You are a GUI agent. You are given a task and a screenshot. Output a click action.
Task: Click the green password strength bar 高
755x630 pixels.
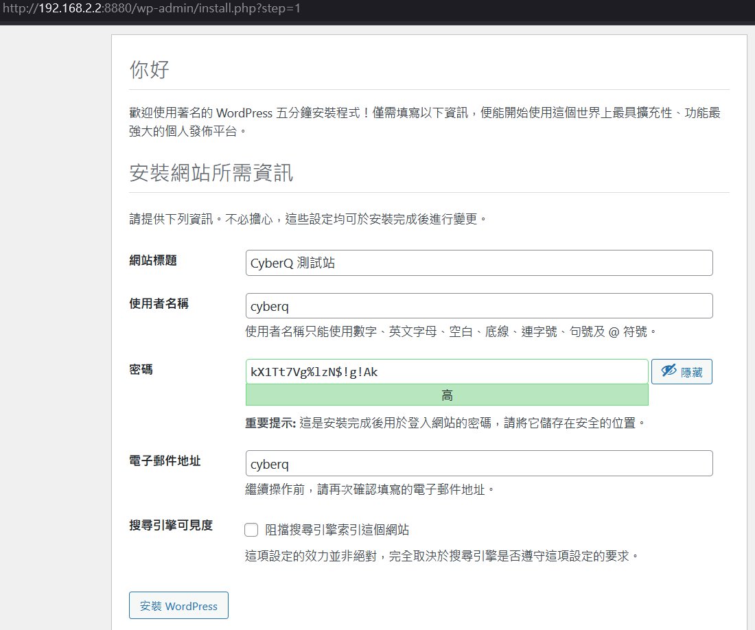(446, 395)
